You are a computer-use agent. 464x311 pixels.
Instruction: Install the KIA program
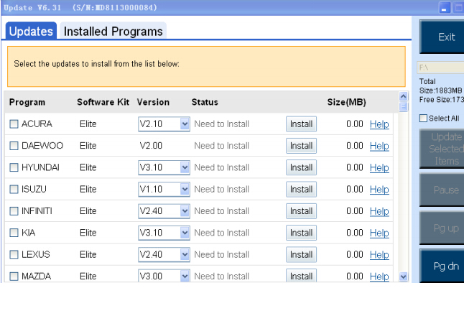pyautogui.click(x=301, y=233)
